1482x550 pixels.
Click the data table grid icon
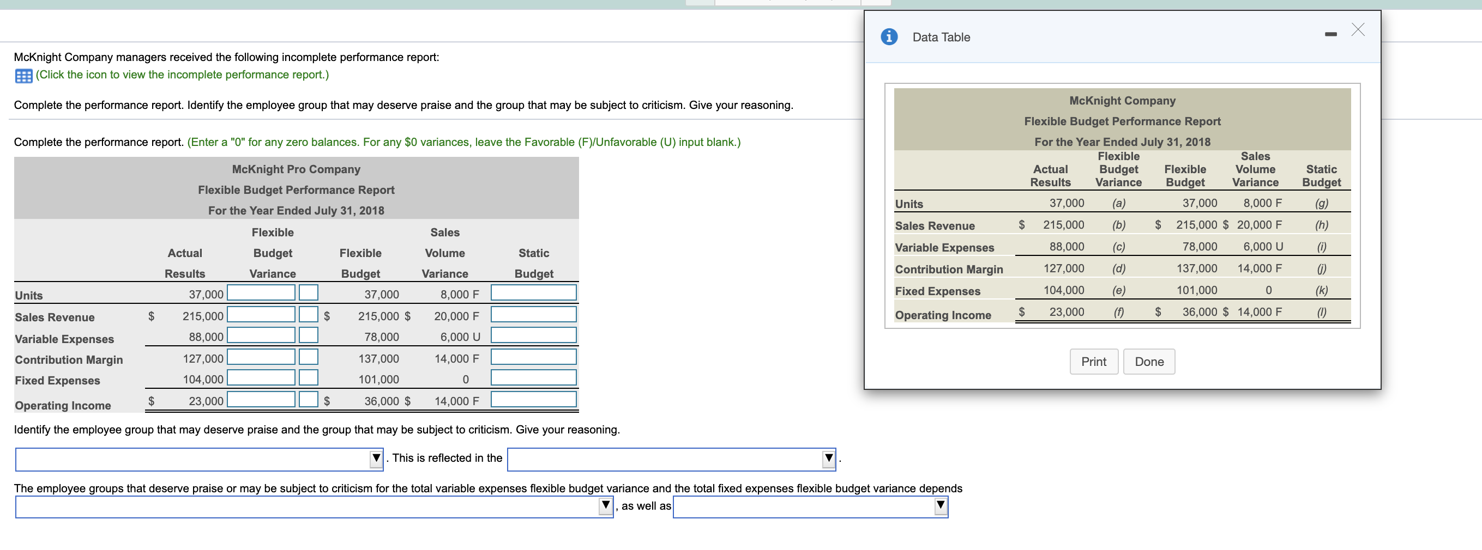click(23, 75)
